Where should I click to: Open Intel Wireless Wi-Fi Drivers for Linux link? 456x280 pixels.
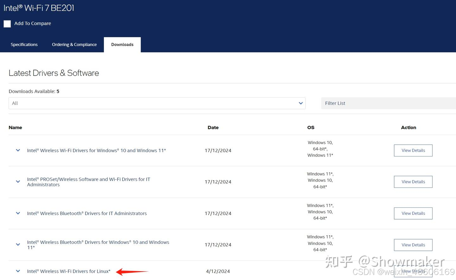[69, 271]
